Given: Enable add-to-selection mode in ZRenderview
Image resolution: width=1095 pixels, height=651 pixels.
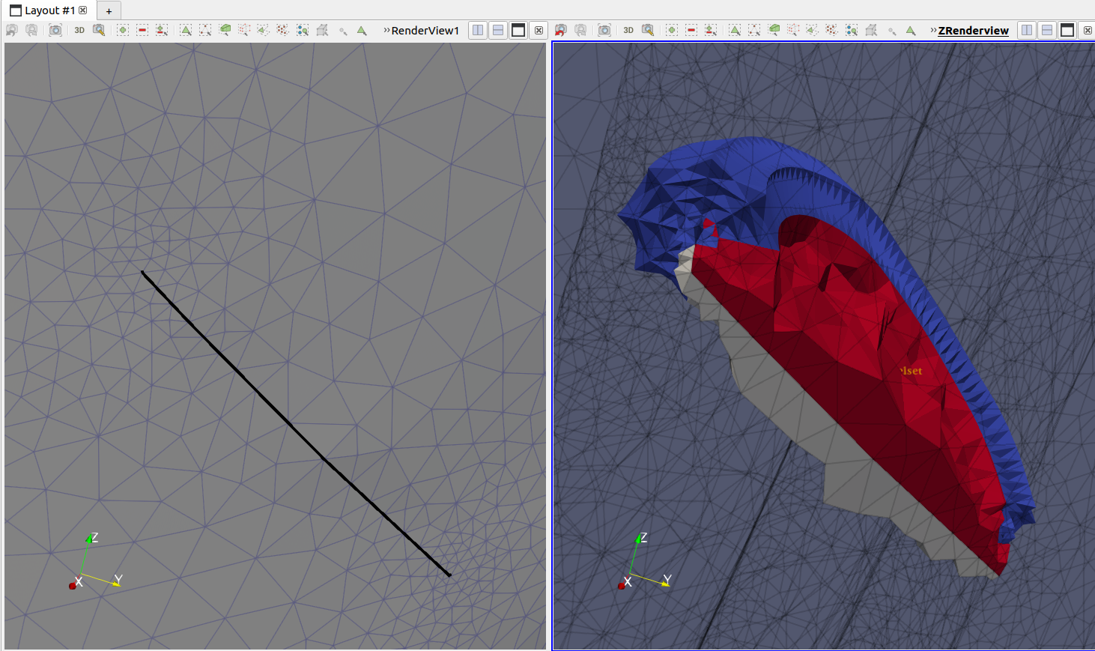Looking at the screenshot, I should coord(672,30).
